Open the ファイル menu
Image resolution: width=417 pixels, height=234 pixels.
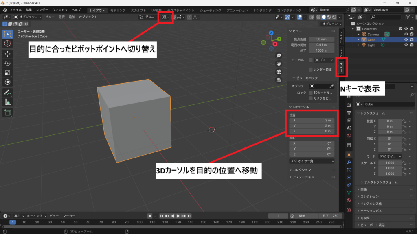pos(15,10)
